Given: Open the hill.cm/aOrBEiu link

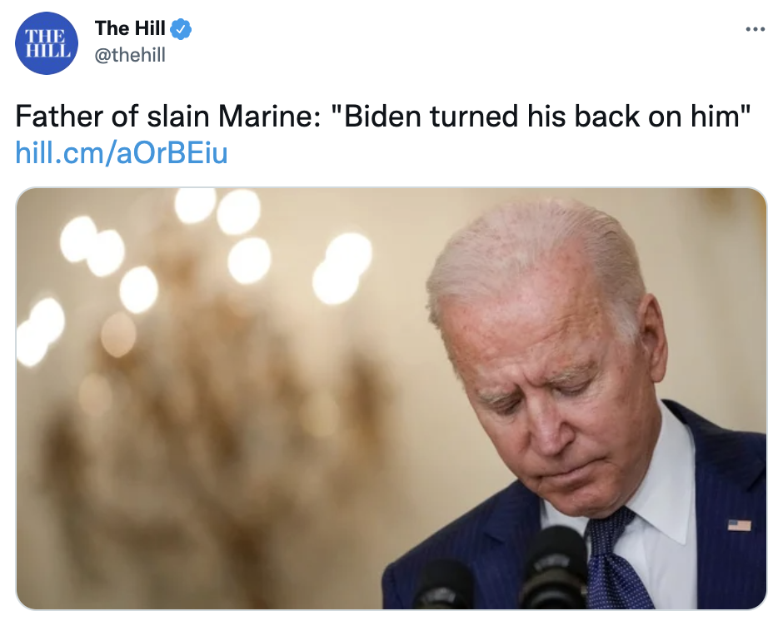Looking at the screenshot, I should [x=122, y=153].
